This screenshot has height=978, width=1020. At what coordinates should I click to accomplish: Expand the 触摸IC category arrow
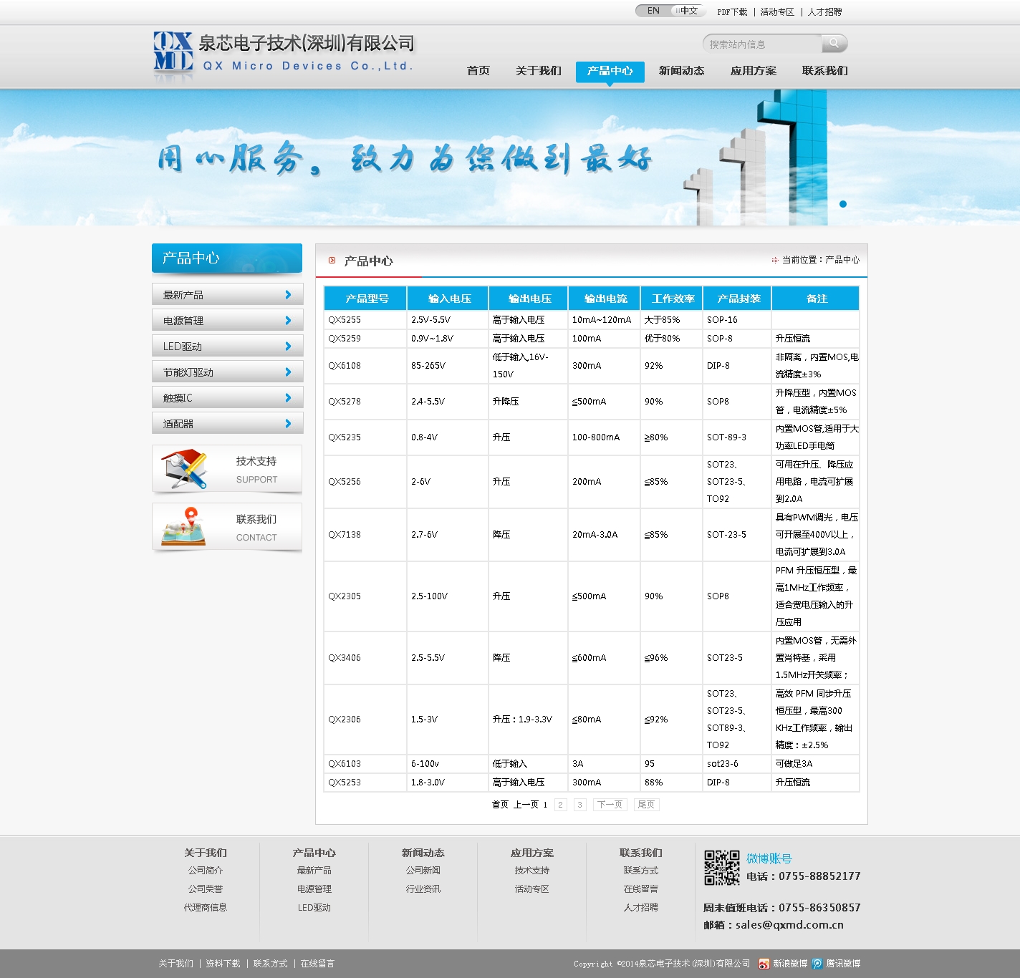289,397
